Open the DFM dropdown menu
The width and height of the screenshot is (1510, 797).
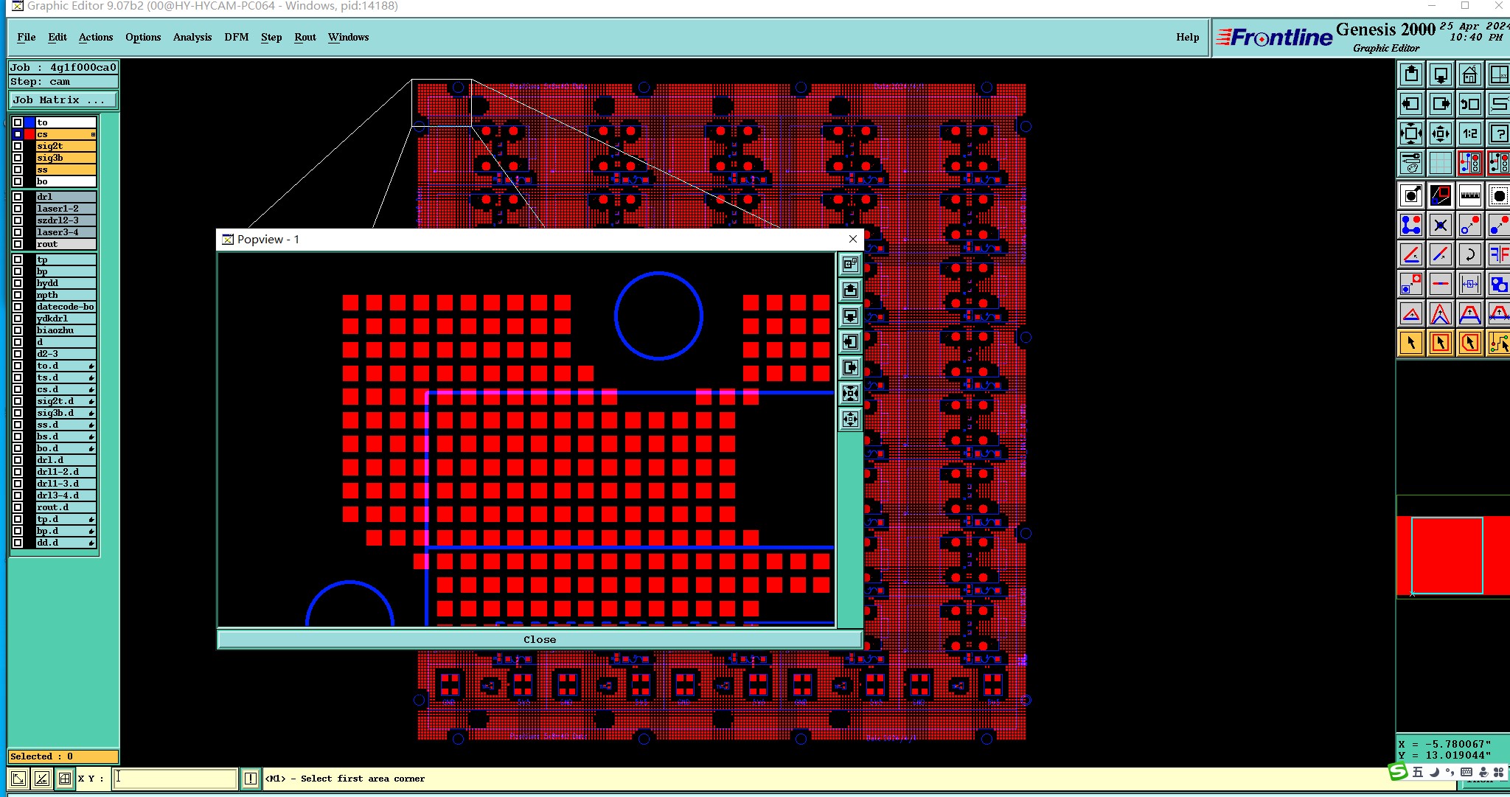236,37
